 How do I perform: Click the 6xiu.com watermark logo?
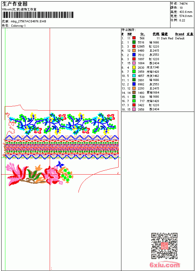point(164,265)
